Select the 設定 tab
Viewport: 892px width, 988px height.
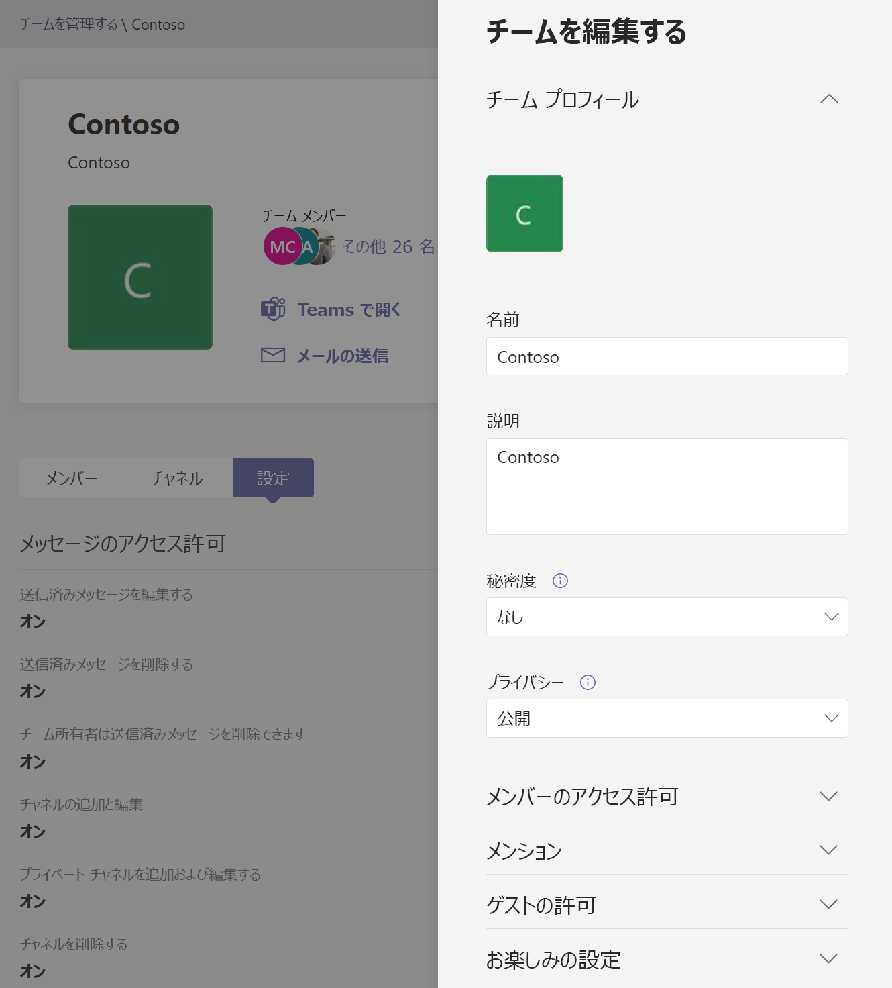pos(274,478)
